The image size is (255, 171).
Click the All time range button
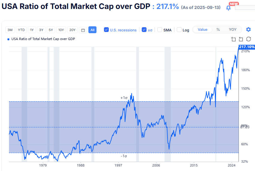click(92, 30)
